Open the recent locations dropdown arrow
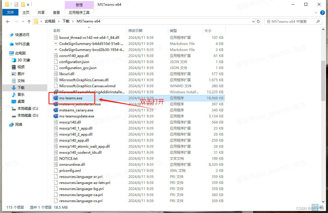This screenshot has width=328, height=213. coord(23,21)
